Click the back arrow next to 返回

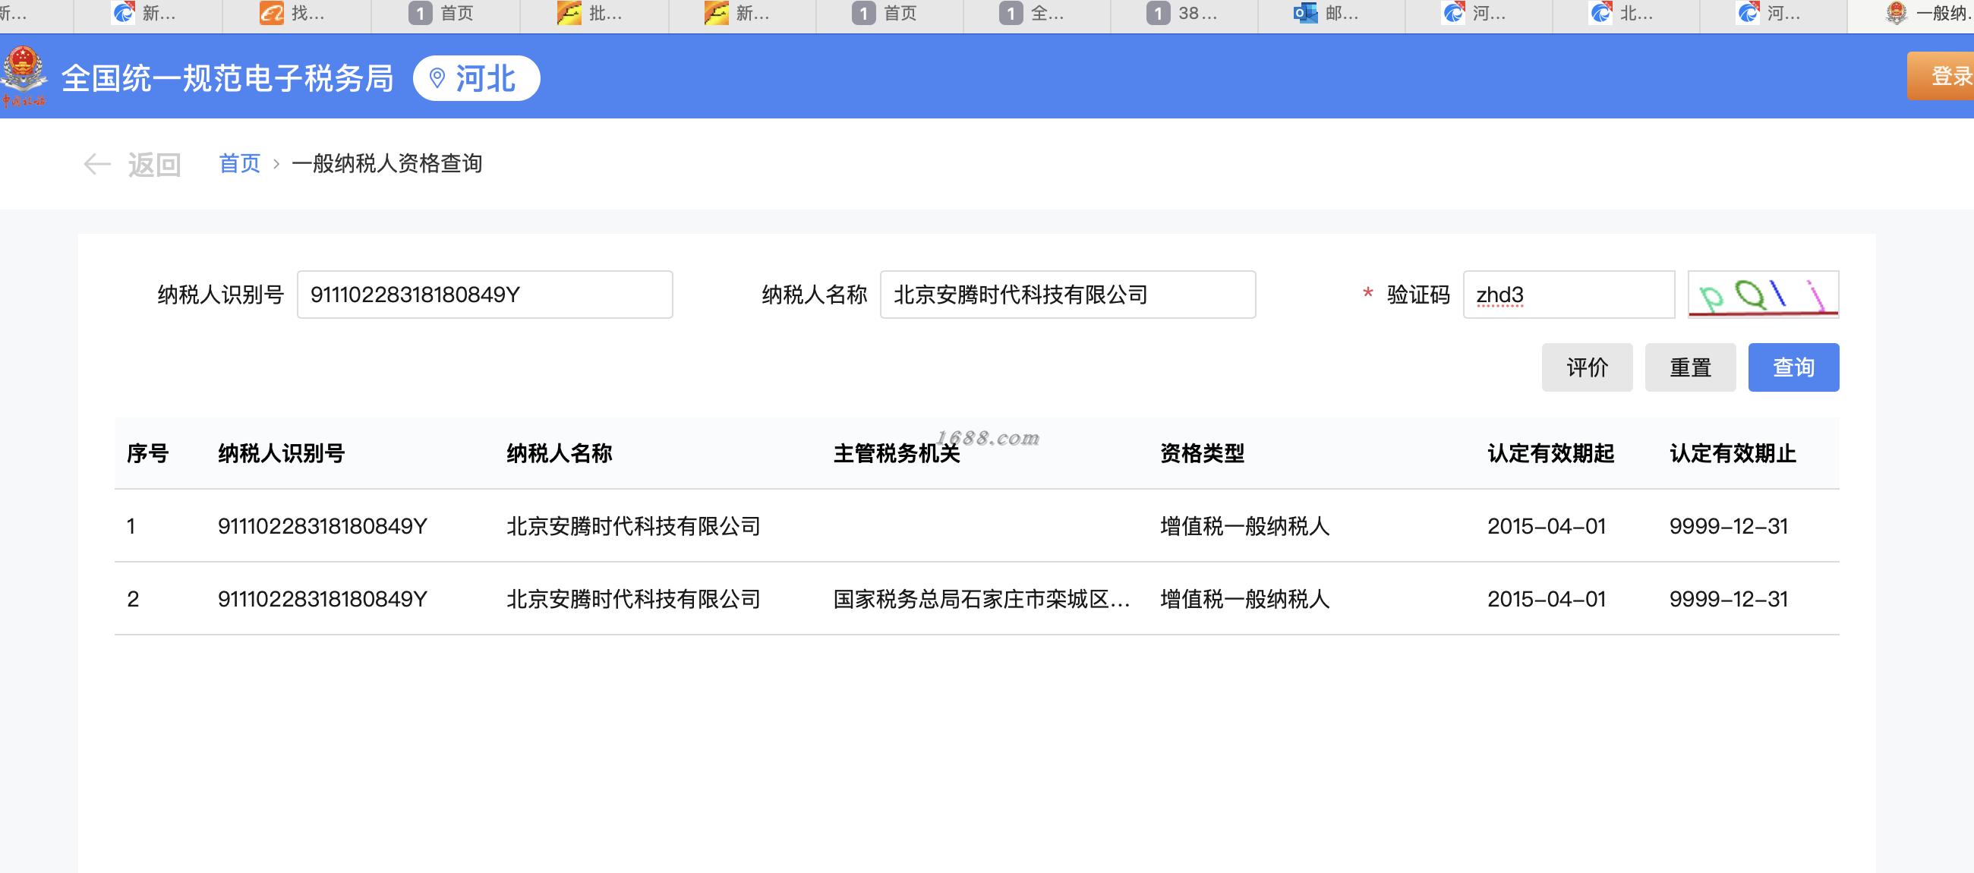96,164
